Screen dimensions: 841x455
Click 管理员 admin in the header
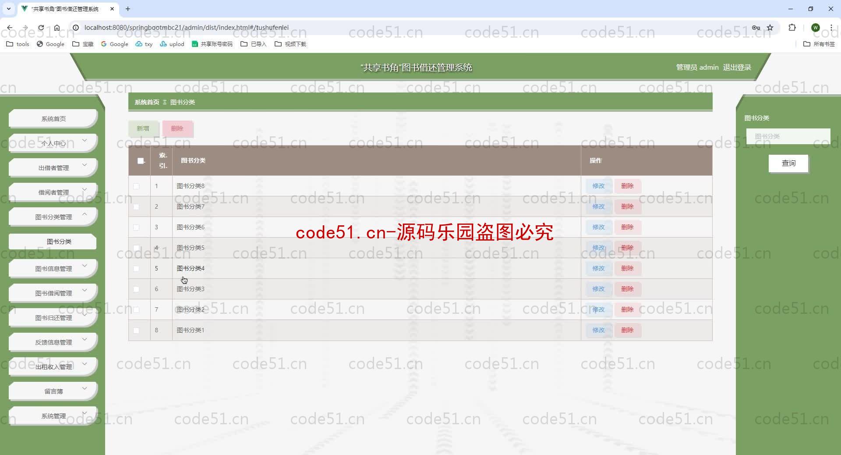click(x=697, y=67)
